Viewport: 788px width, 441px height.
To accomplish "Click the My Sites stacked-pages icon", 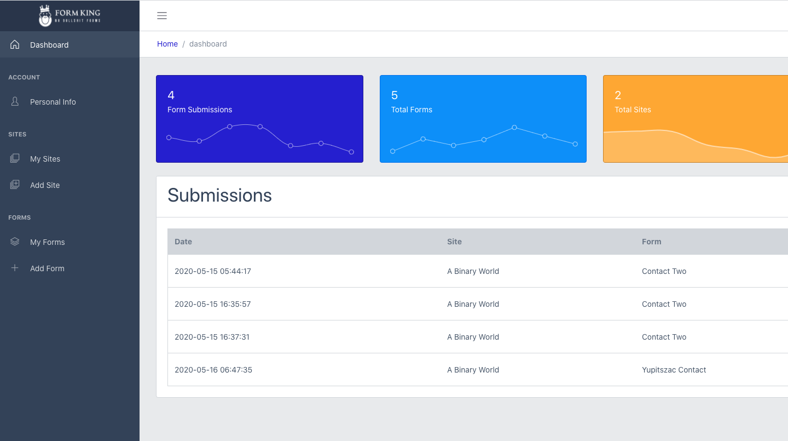I will (x=15, y=158).
